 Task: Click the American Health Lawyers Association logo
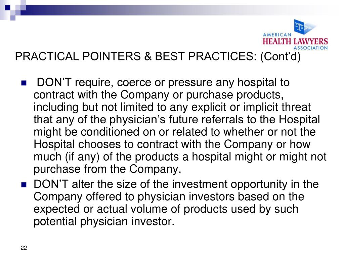(295, 35)
